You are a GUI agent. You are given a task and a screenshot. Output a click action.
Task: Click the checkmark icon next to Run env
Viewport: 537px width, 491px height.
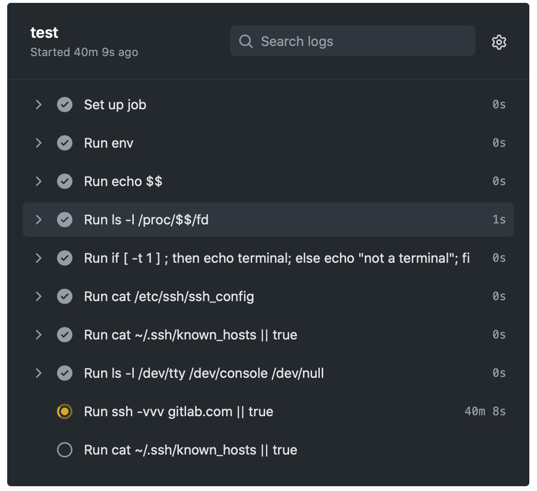[65, 143]
